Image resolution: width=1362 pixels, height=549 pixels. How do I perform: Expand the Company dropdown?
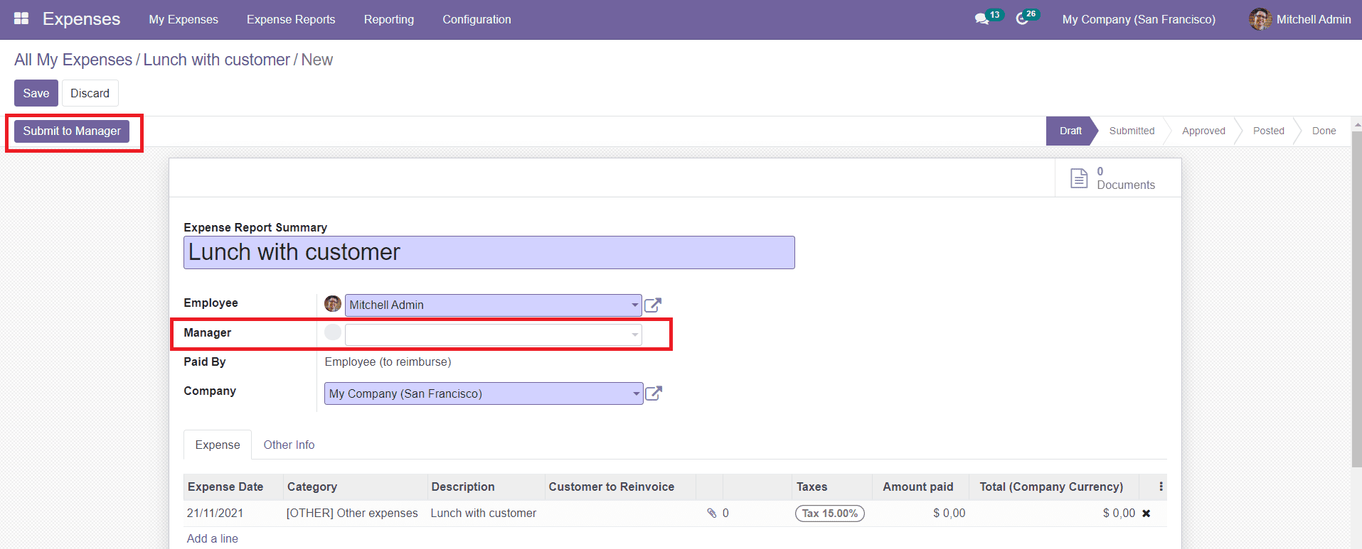coord(636,393)
